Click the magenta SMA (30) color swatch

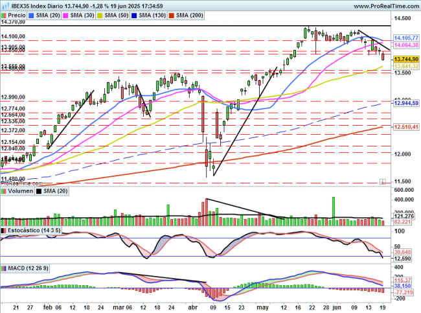tap(65, 16)
